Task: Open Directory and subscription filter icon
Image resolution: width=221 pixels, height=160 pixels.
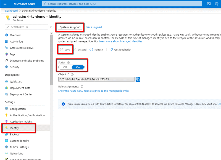Action: (217, 4)
